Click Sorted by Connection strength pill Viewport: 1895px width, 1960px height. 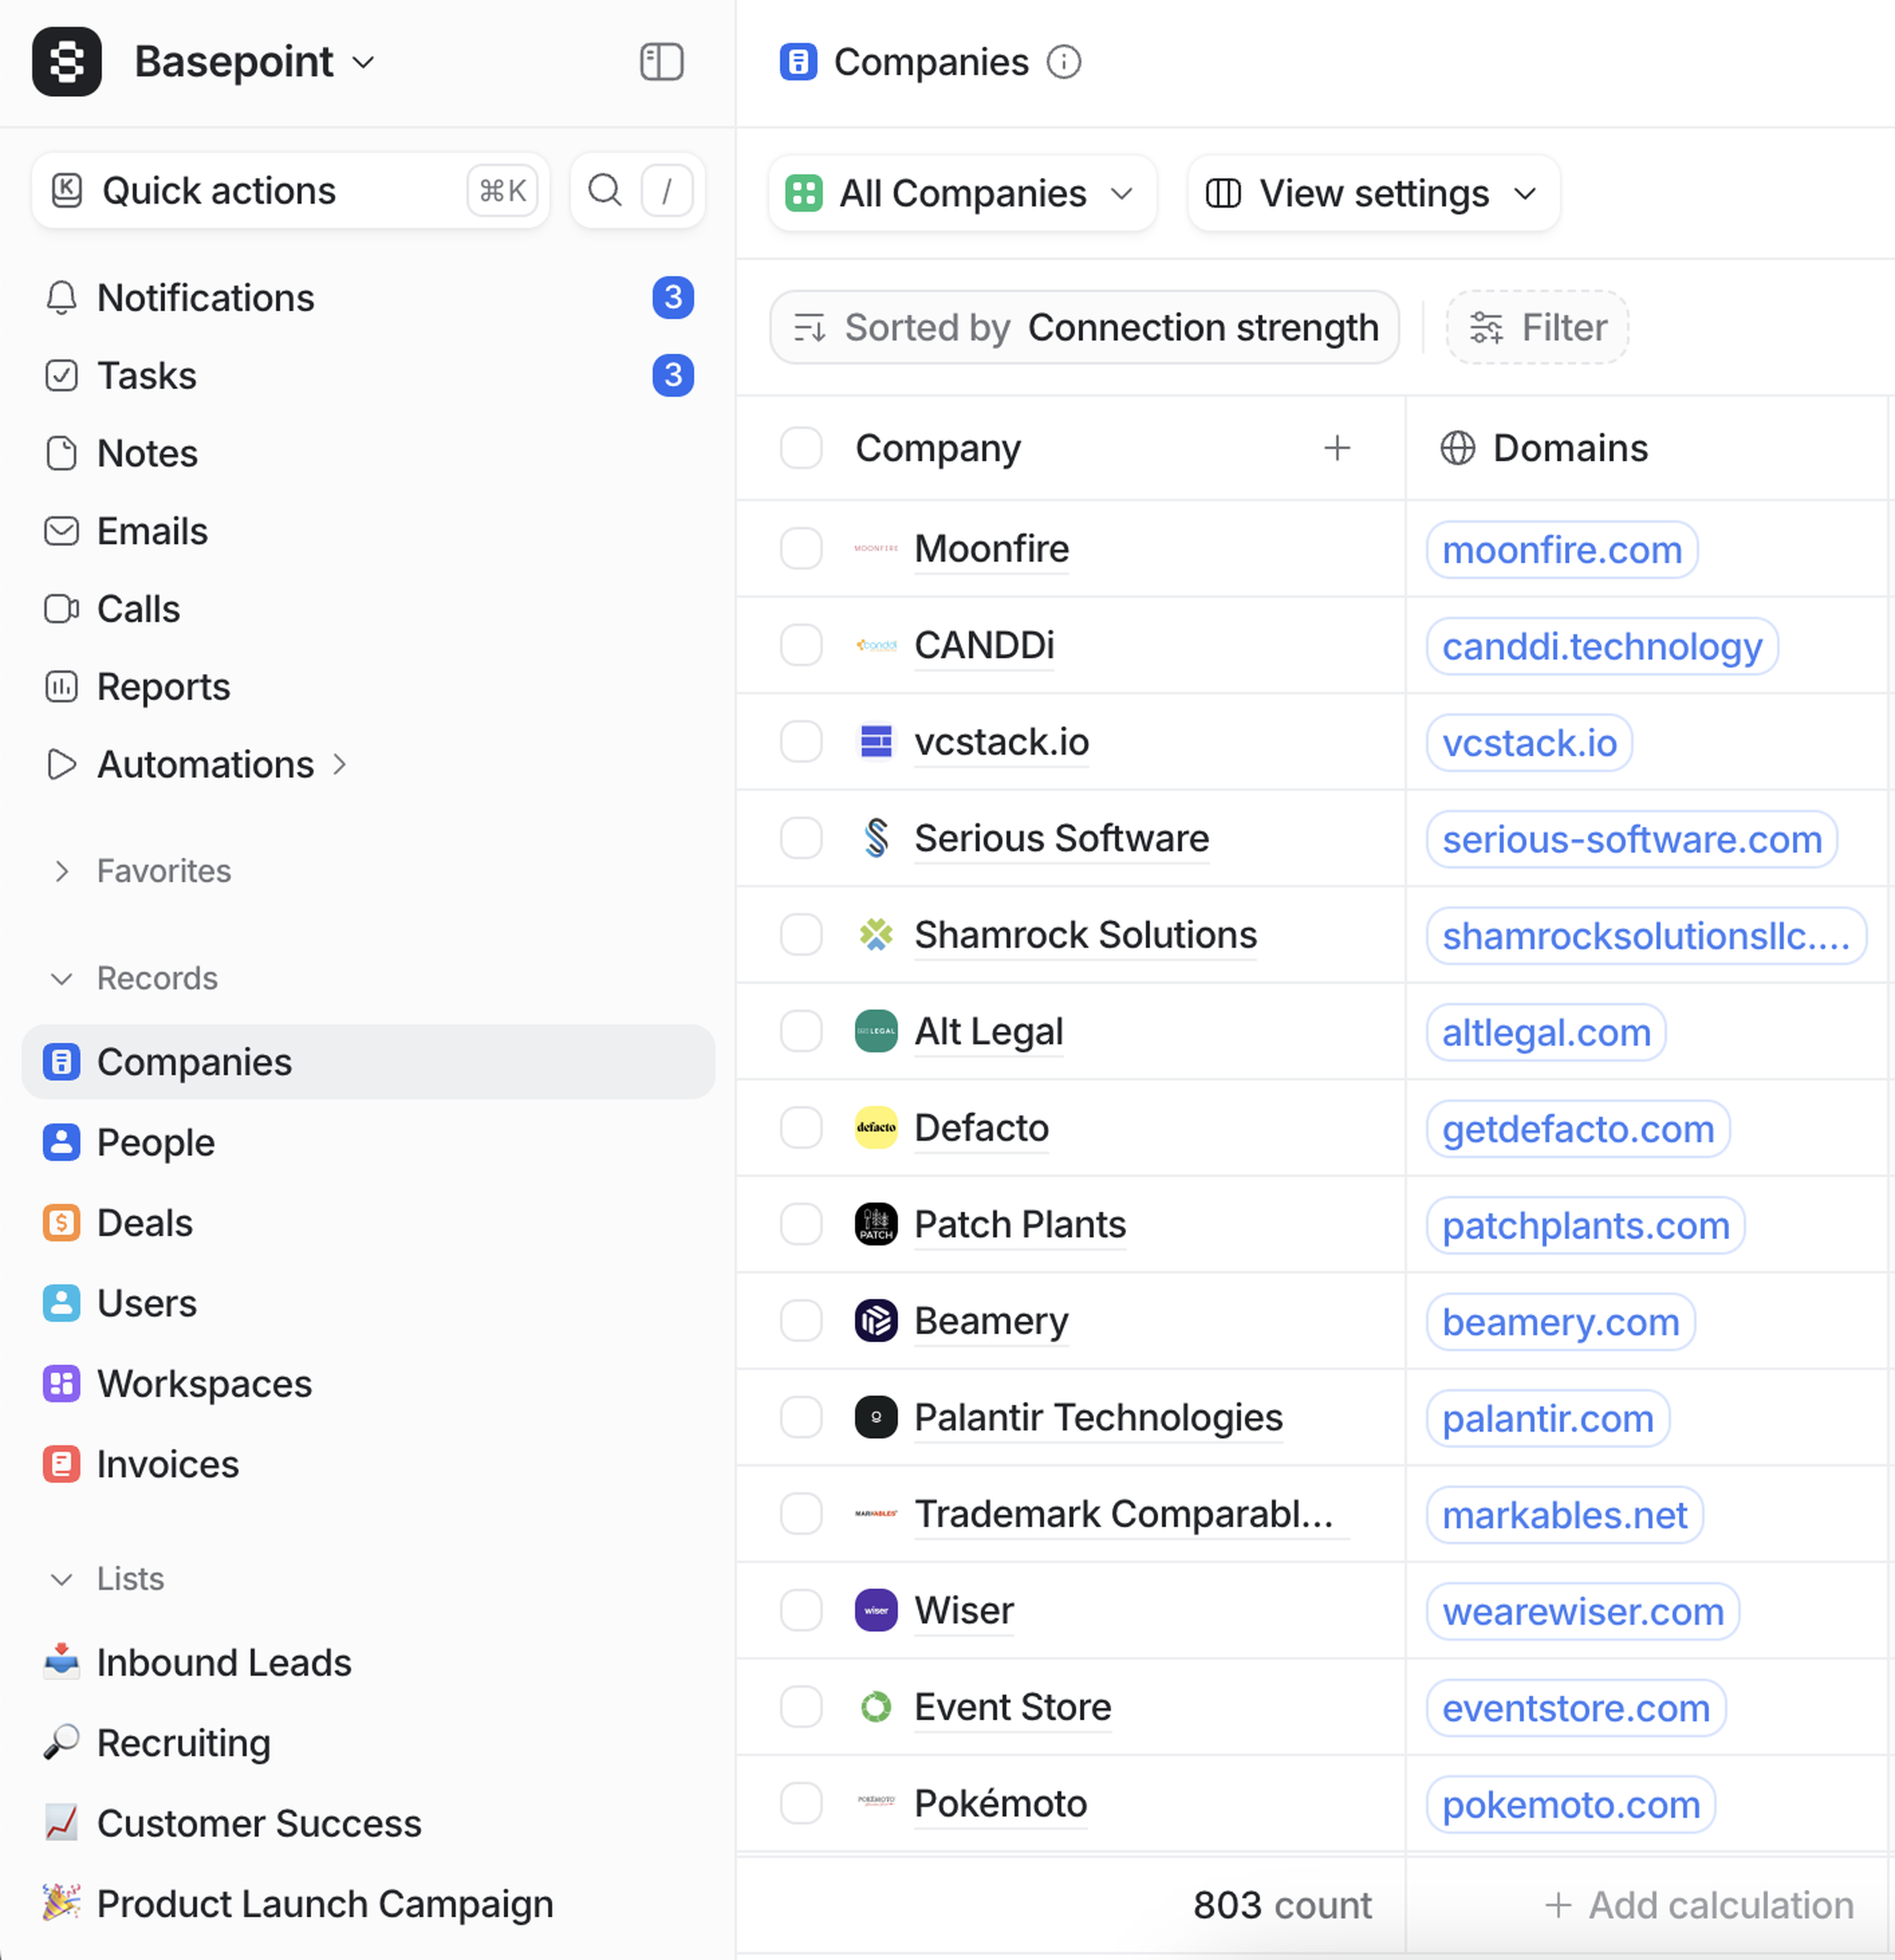pyautogui.click(x=1084, y=328)
